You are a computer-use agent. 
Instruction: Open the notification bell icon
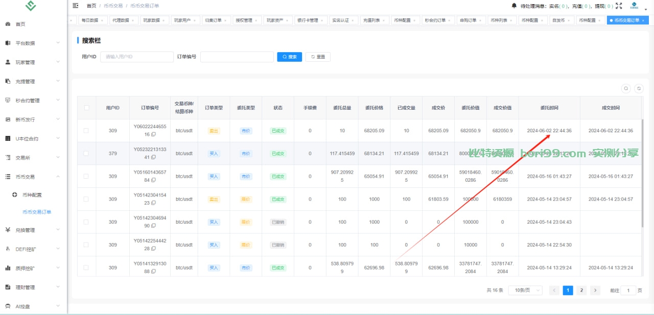coord(514,6)
